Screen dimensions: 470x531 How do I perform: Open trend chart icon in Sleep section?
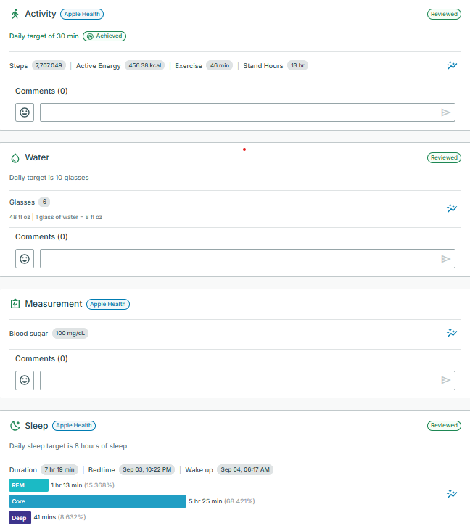click(452, 494)
